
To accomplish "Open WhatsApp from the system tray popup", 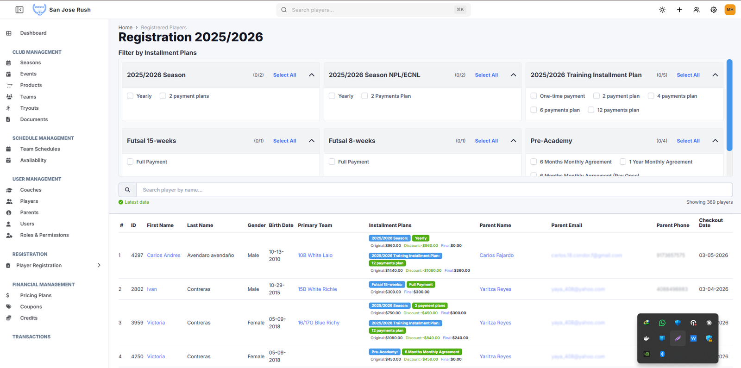I will pyautogui.click(x=662, y=323).
